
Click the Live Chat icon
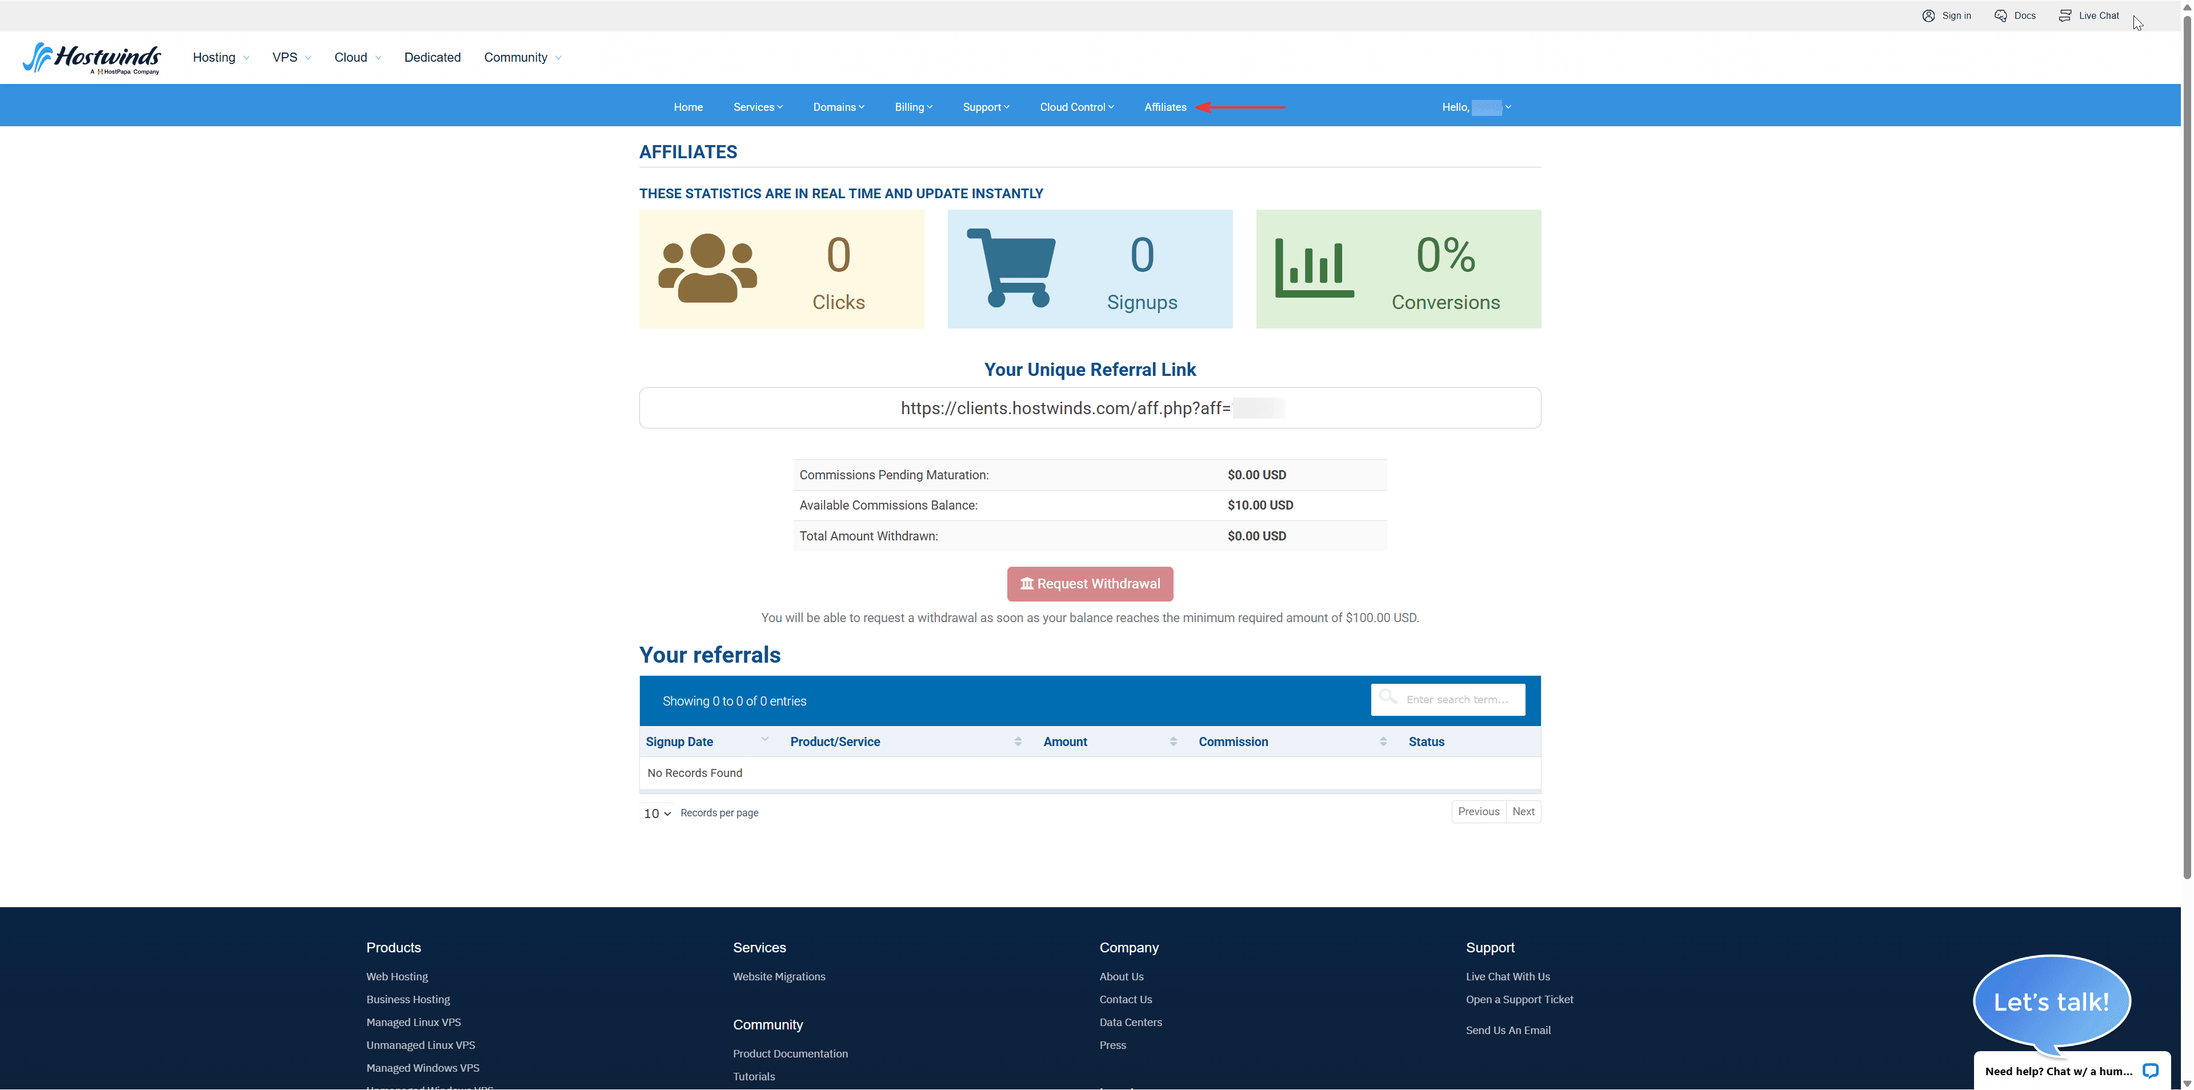pos(2065,15)
